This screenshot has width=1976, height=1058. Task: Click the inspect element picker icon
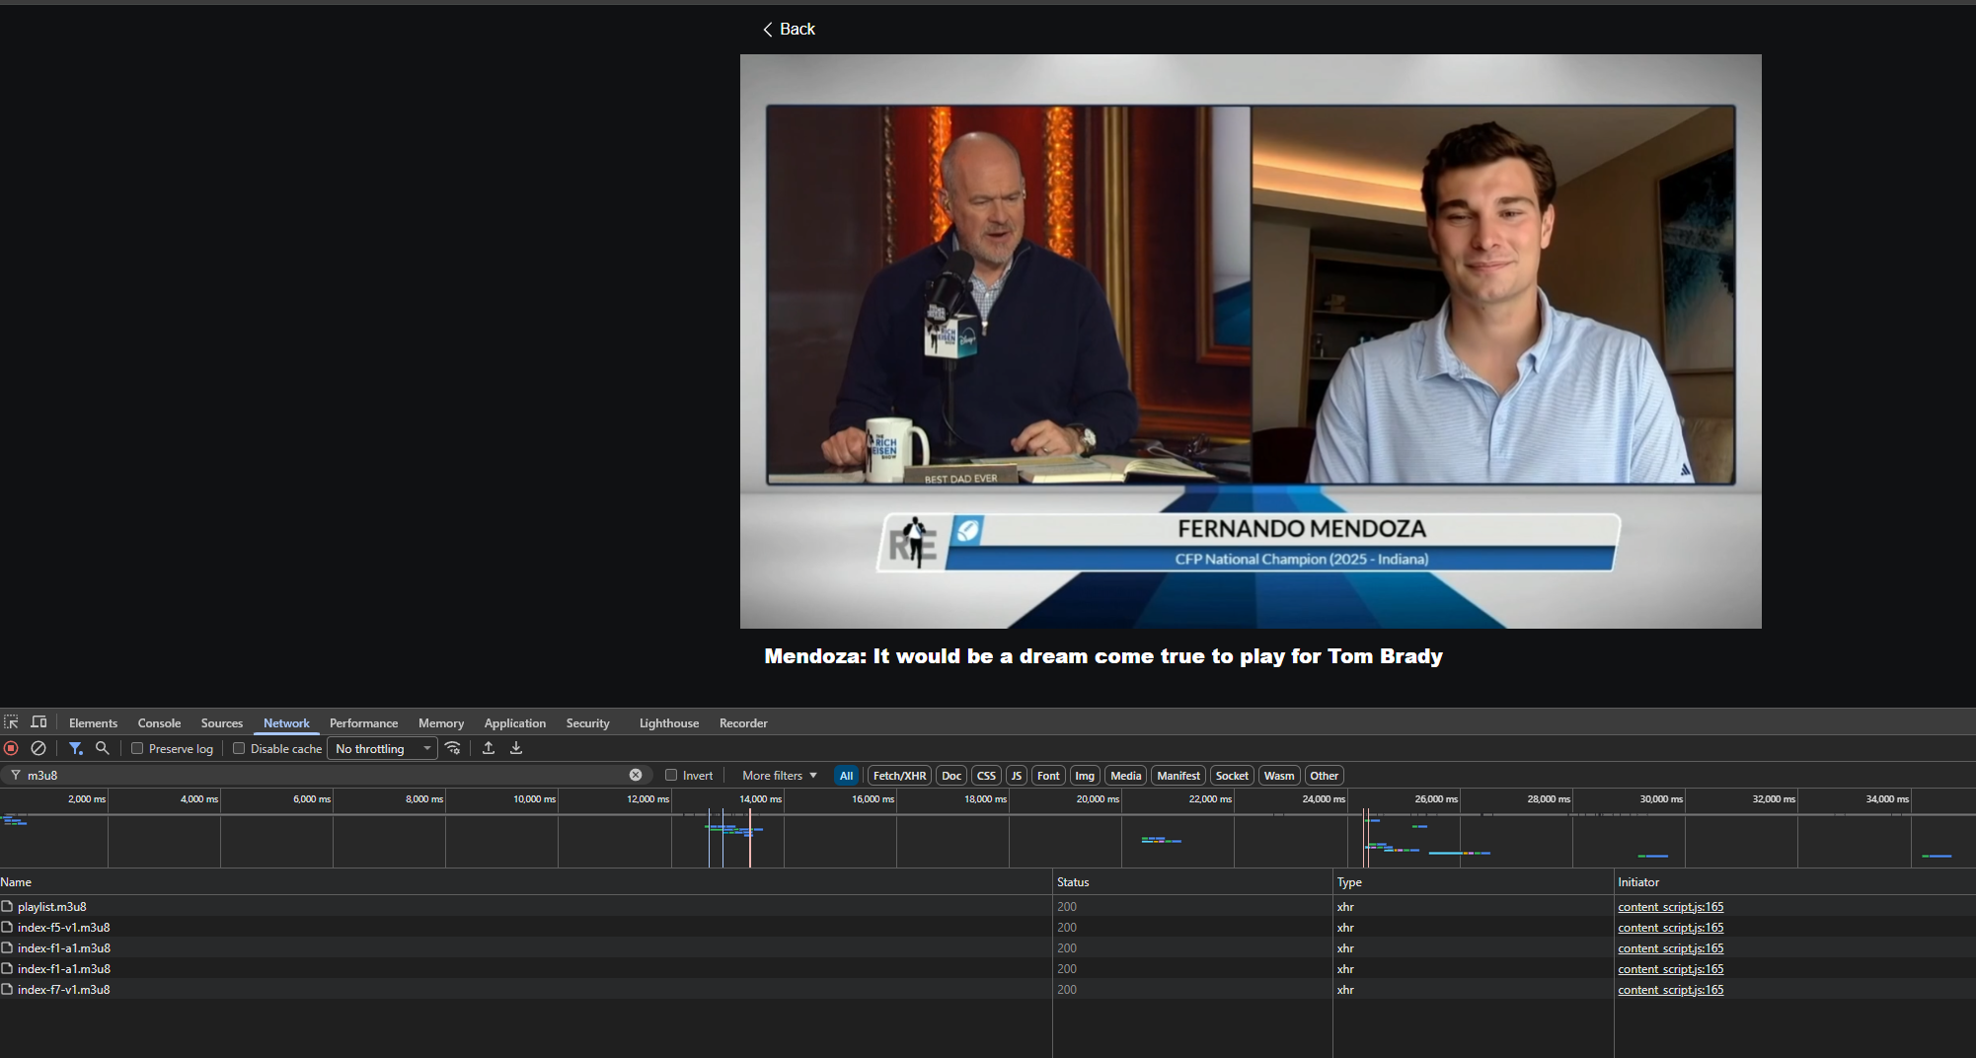[x=11, y=722]
